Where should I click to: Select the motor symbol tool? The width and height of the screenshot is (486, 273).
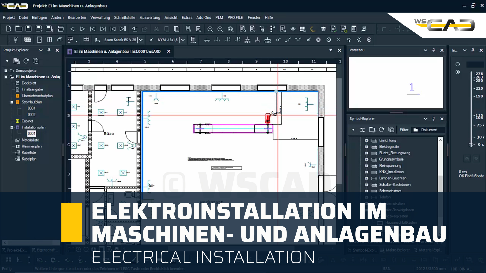click(369, 40)
